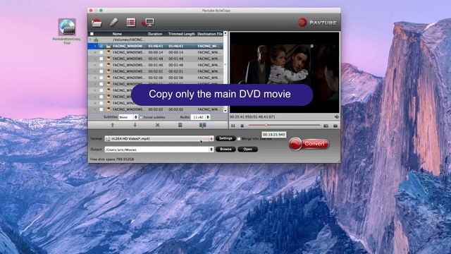Click the list scrollbar up arrow
Viewport: 451px width, 254px height.
tap(225, 33)
